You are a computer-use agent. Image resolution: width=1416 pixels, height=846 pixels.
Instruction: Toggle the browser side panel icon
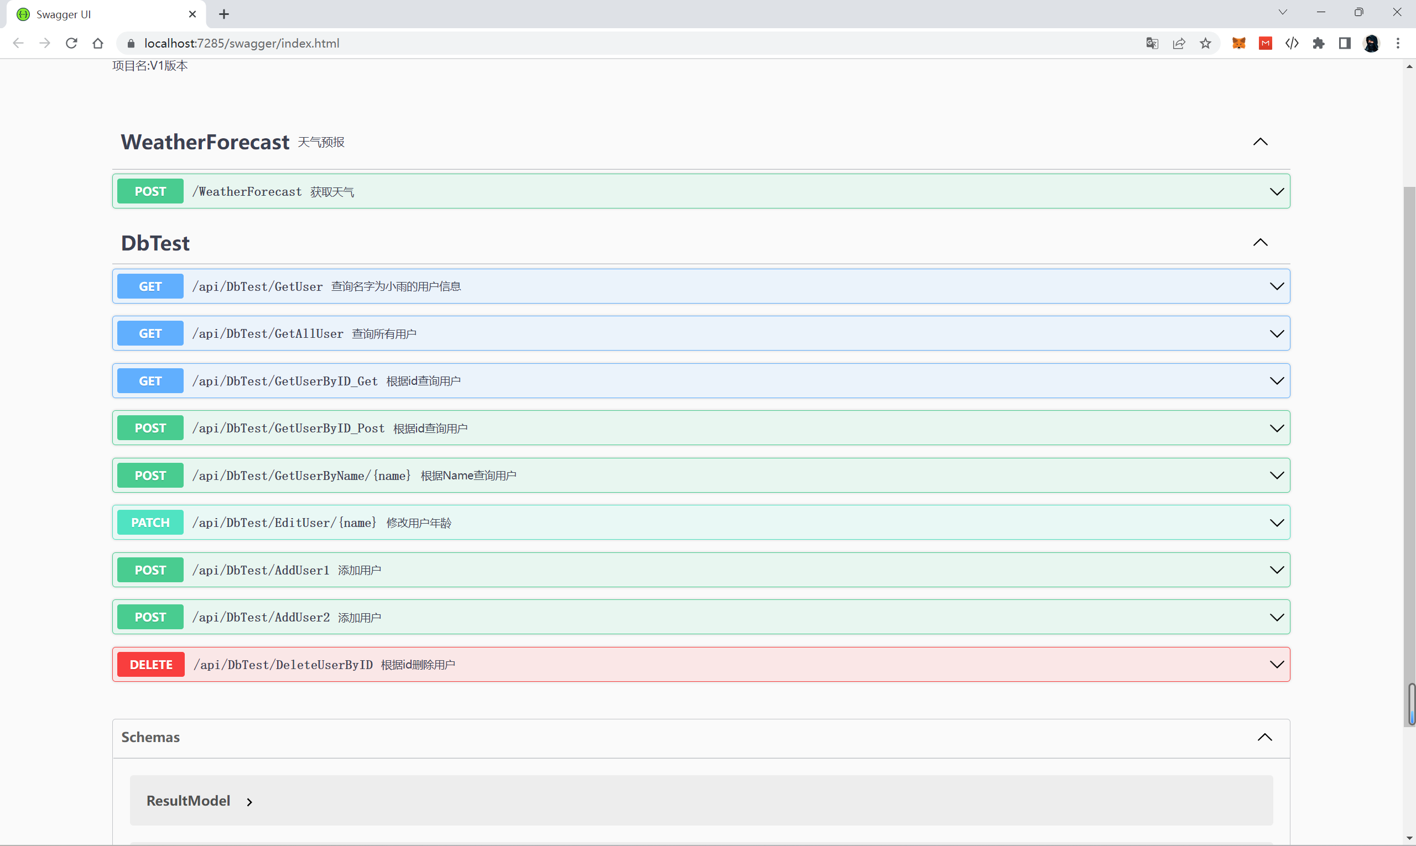1345,43
